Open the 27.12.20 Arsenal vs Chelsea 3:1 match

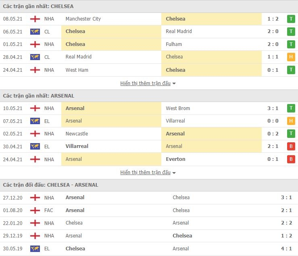[149, 198]
